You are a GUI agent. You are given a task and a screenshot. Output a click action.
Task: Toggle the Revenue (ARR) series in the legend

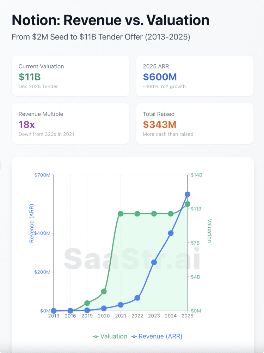click(x=157, y=336)
